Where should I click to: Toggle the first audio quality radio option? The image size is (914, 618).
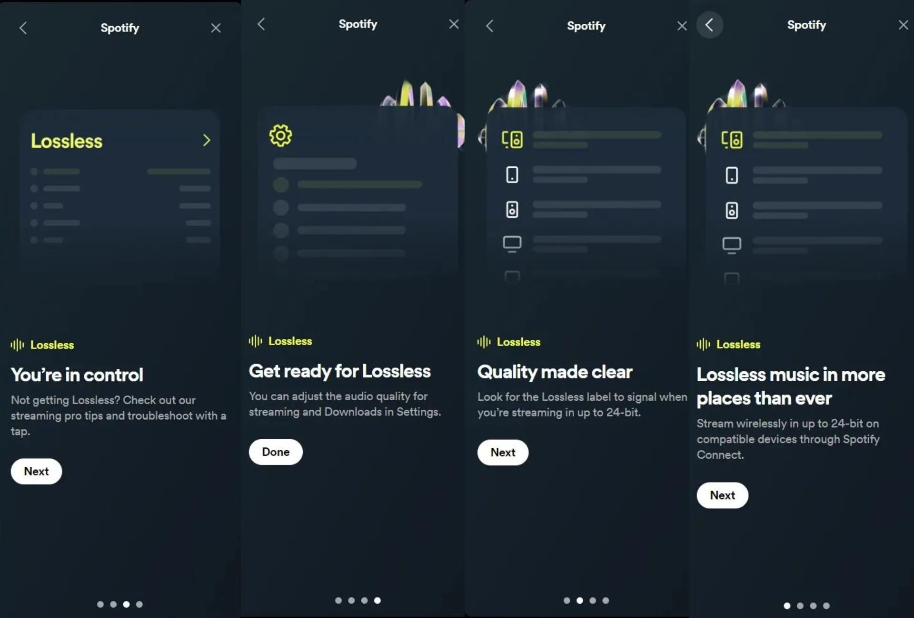(282, 183)
